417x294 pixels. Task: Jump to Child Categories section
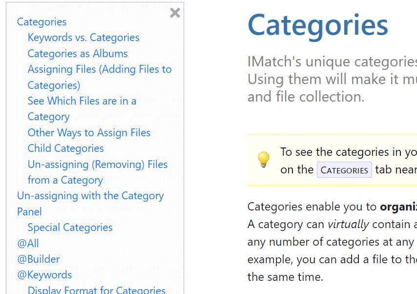click(66, 148)
